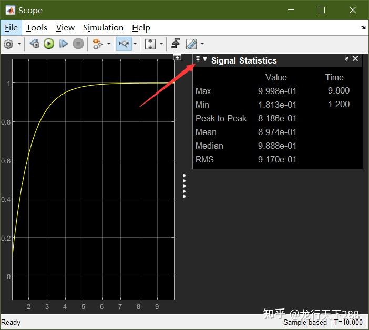Open the Simulation menu
Screen dimensions: 369x330
pyautogui.click(x=103, y=28)
